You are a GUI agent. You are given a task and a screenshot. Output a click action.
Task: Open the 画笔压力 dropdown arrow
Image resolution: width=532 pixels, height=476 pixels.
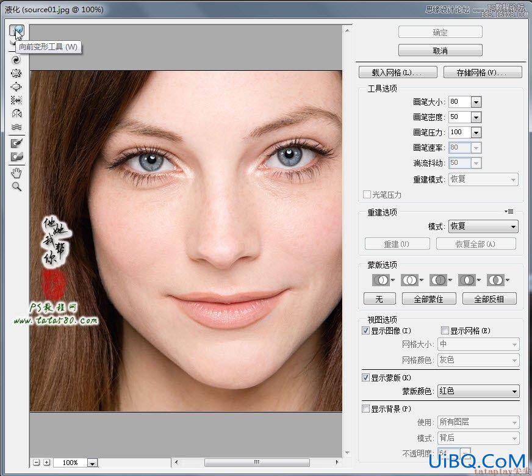pos(476,132)
